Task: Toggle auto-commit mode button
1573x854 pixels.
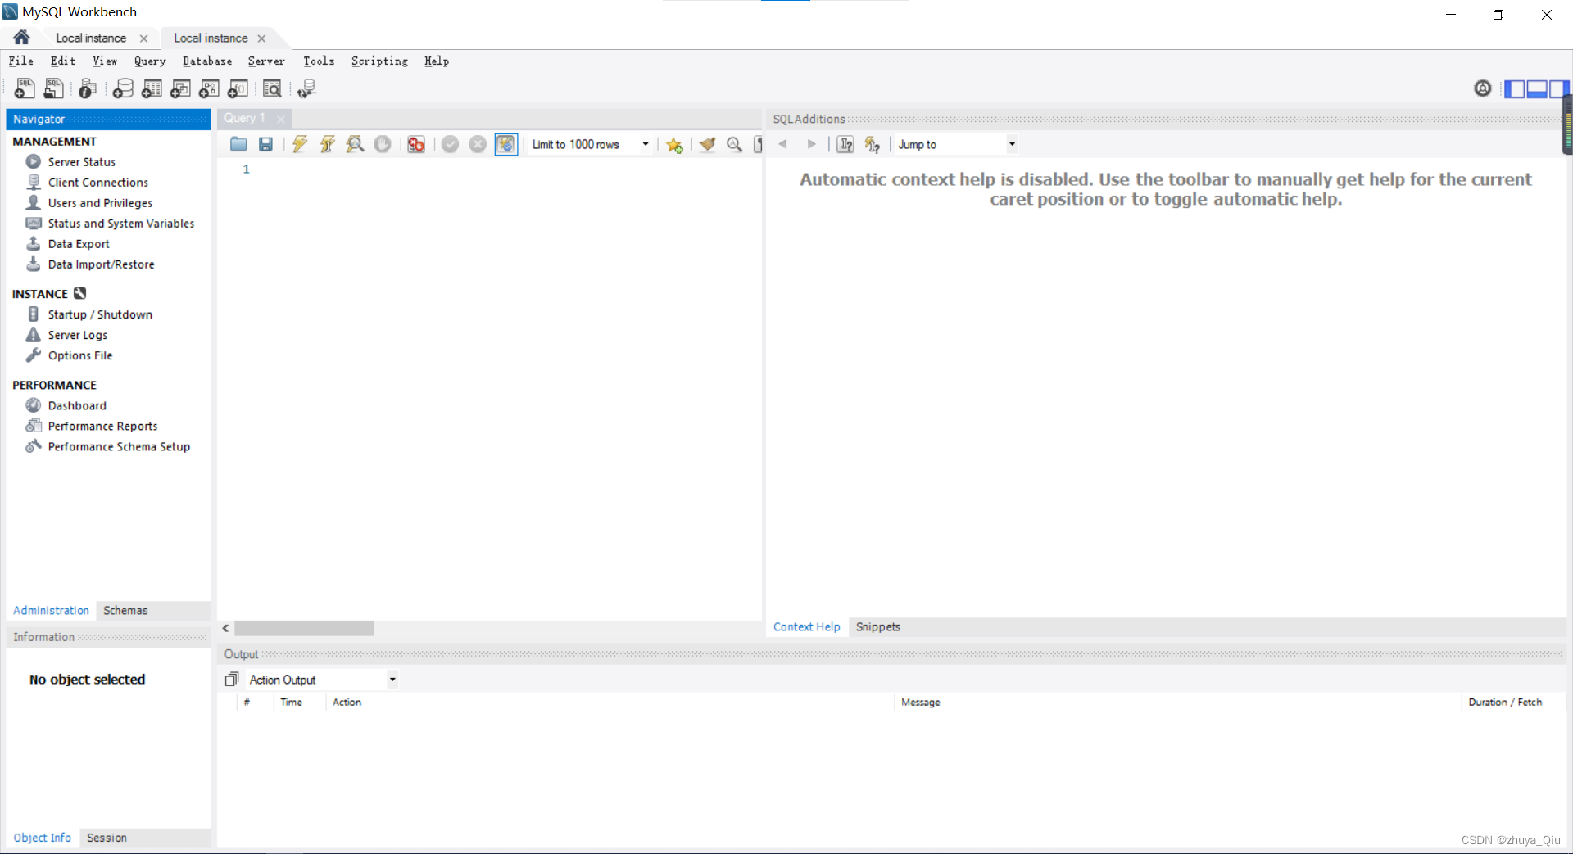Action: [506, 144]
